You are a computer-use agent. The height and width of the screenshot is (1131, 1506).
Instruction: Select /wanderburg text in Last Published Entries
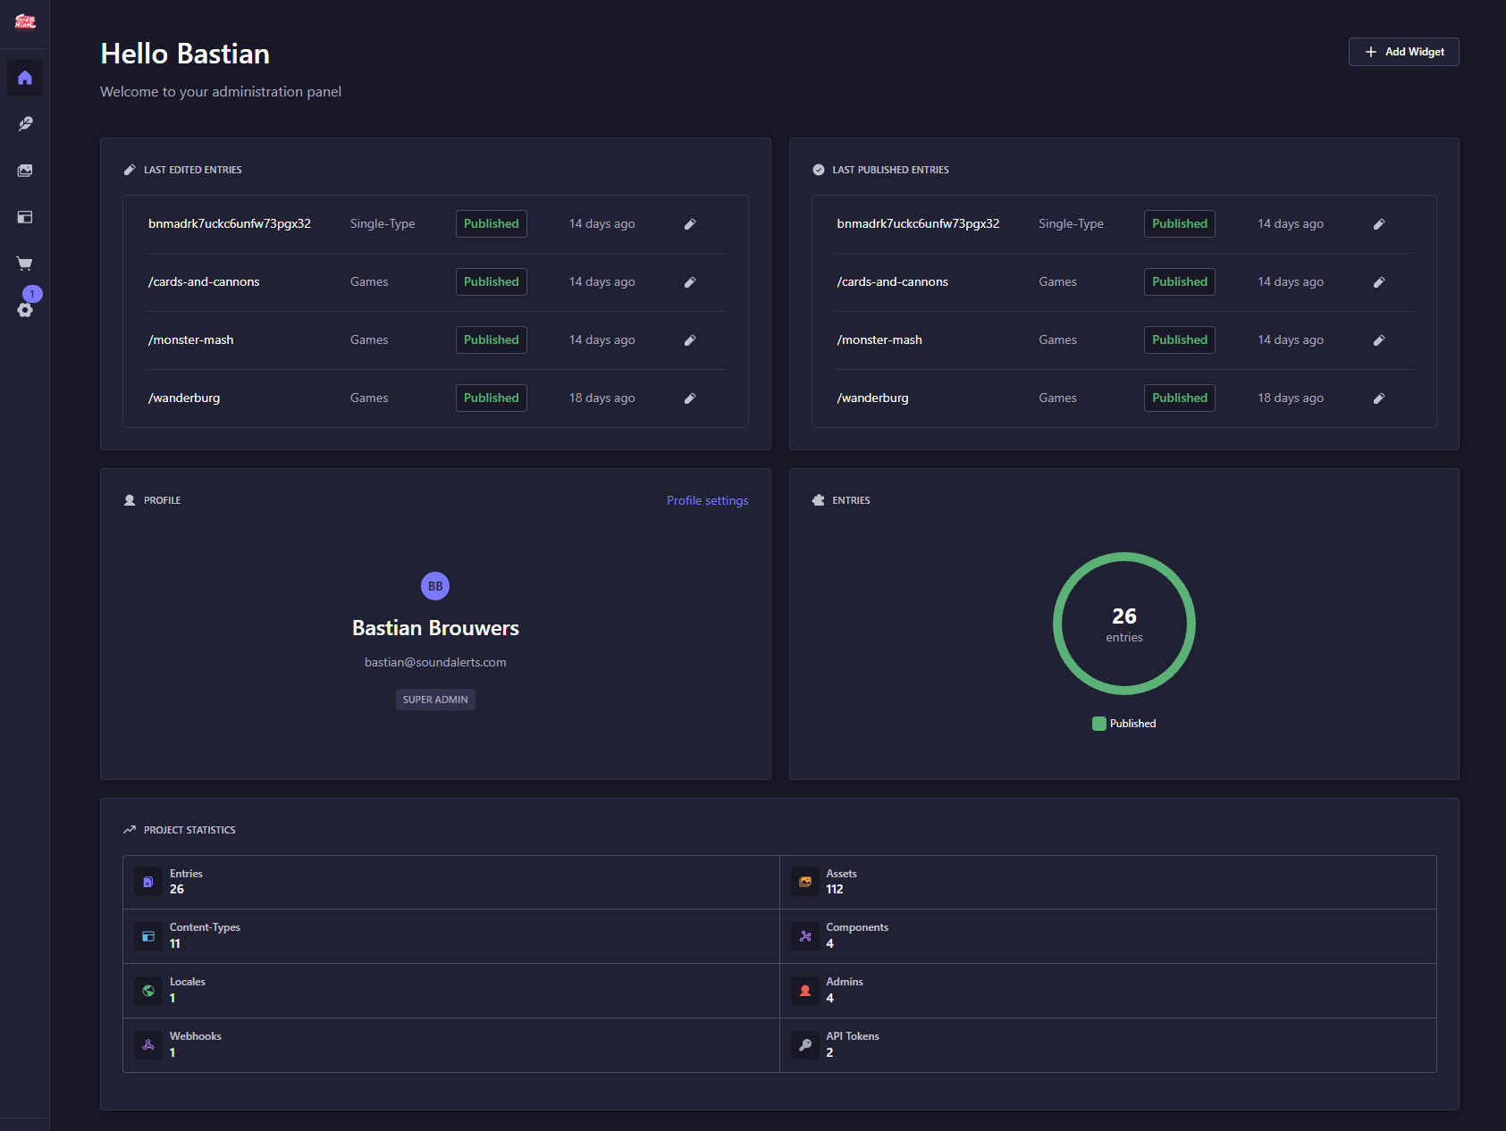(x=872, y=398)
